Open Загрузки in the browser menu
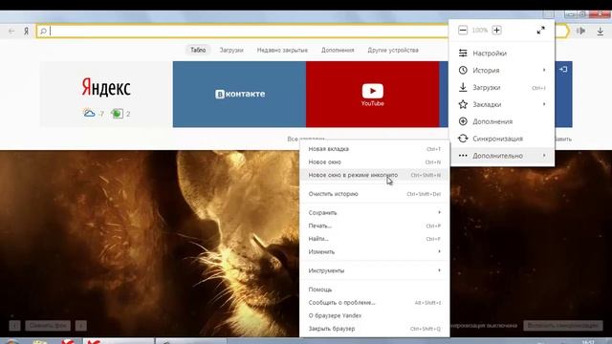Screen dimensions: 612x344 (502, 87)
